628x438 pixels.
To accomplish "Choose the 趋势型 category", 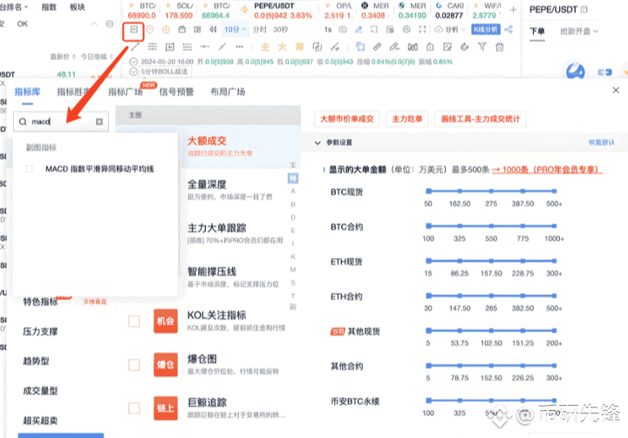I will (x=36, y=361).
